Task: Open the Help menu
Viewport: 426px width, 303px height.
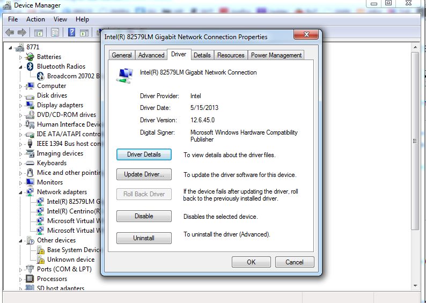Action: 82,19
